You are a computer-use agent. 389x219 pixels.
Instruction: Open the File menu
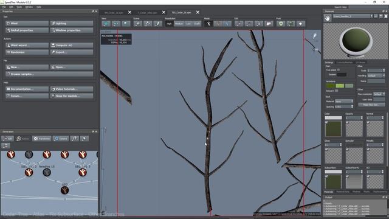coord(4,7)
